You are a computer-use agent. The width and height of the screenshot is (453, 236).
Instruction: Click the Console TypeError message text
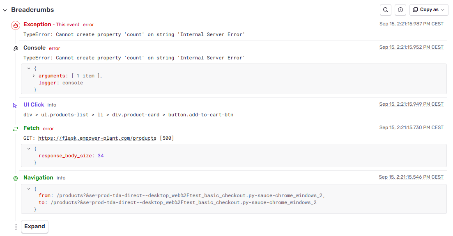pyautogui.click(x=134, y=58)
